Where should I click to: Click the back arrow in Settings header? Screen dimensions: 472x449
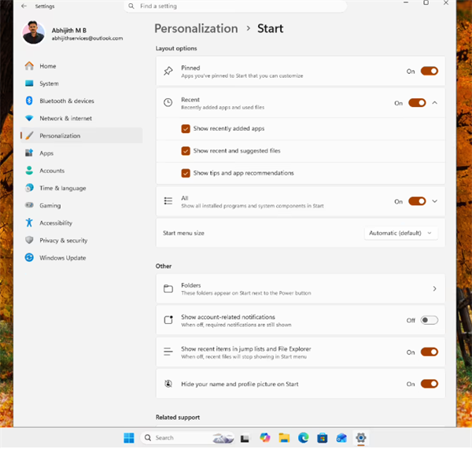(24, 6)
